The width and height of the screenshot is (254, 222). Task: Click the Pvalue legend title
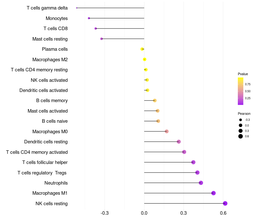(x=243, y=74)
